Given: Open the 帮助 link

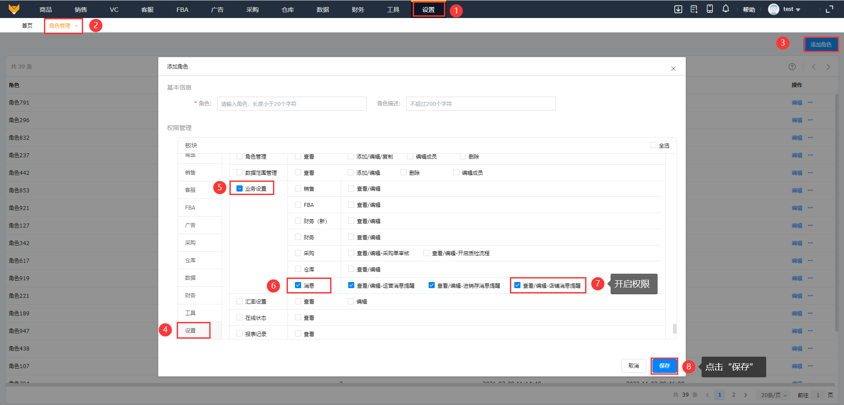Looking at the screenshot, I should (749, 10).
